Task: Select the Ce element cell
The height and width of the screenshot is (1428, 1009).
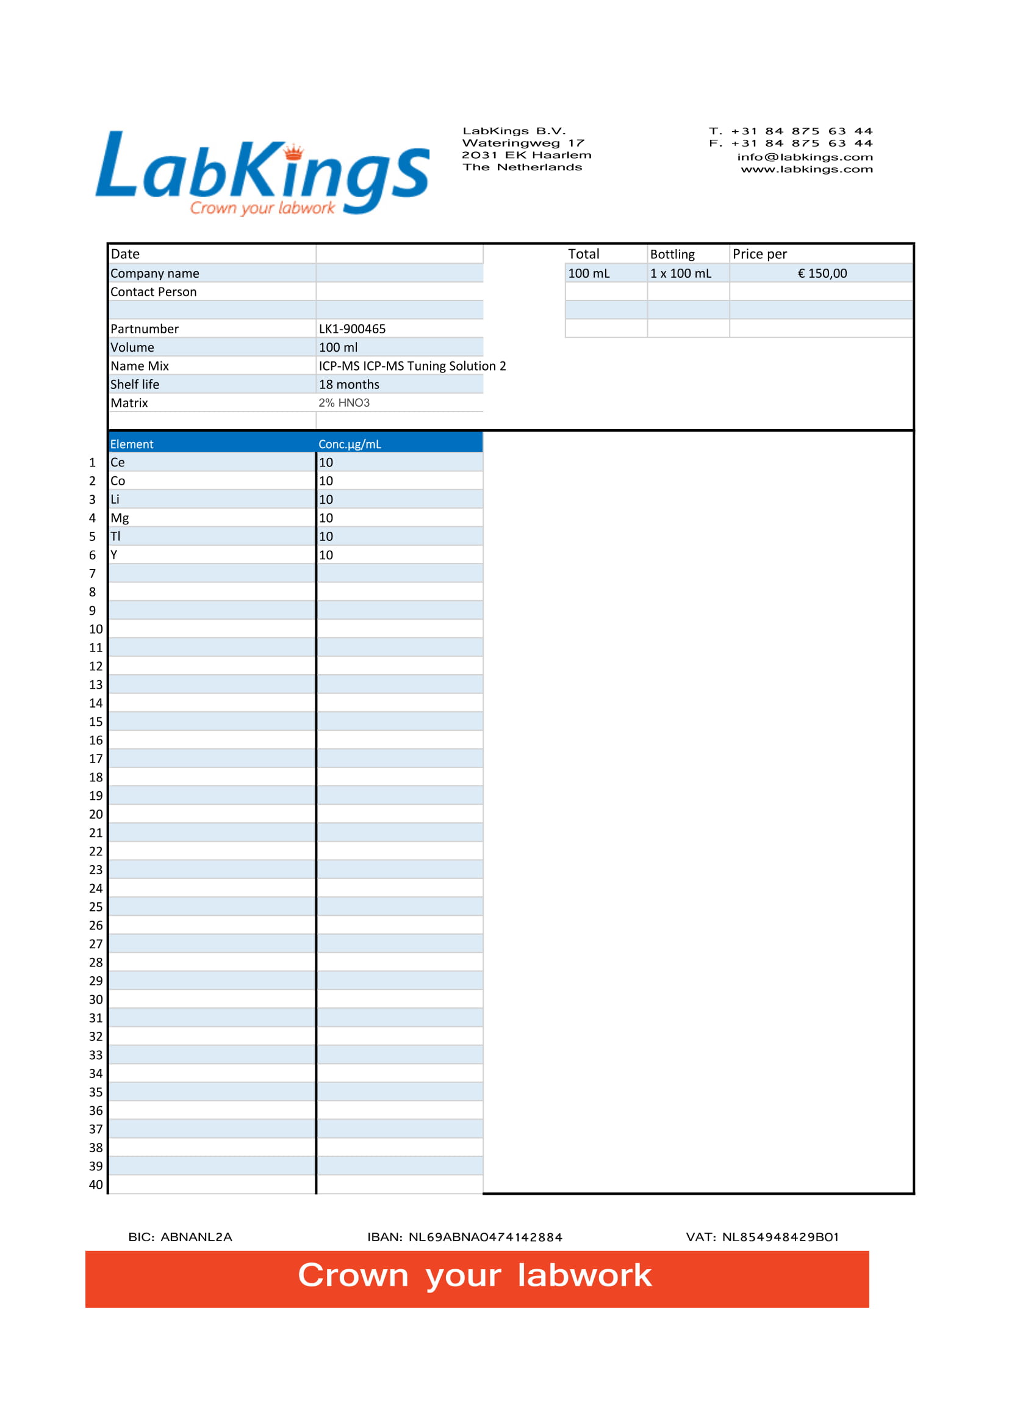Action: point(212,462)
